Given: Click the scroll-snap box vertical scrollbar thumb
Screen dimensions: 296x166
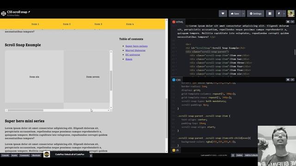Looking at the screenshot, I should (x=111, y=81).
